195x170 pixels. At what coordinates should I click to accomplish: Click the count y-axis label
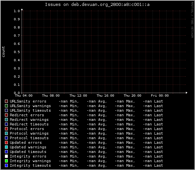point(3,52)
